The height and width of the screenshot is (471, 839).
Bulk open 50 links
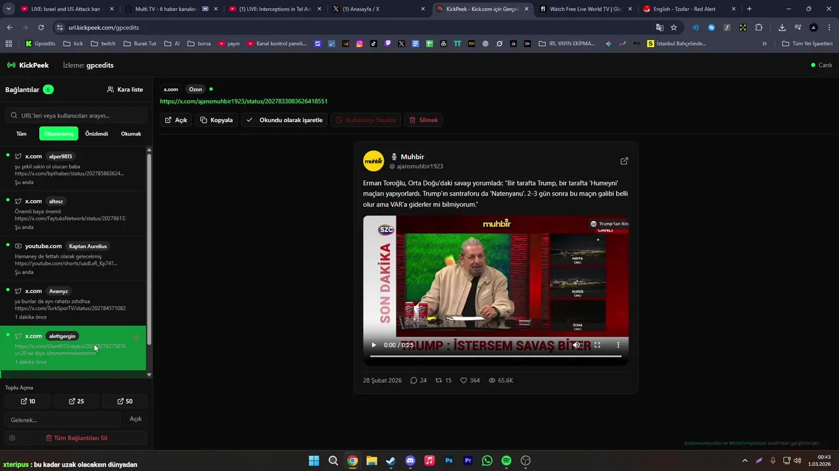pyautogui.click(x=125, y=401)
